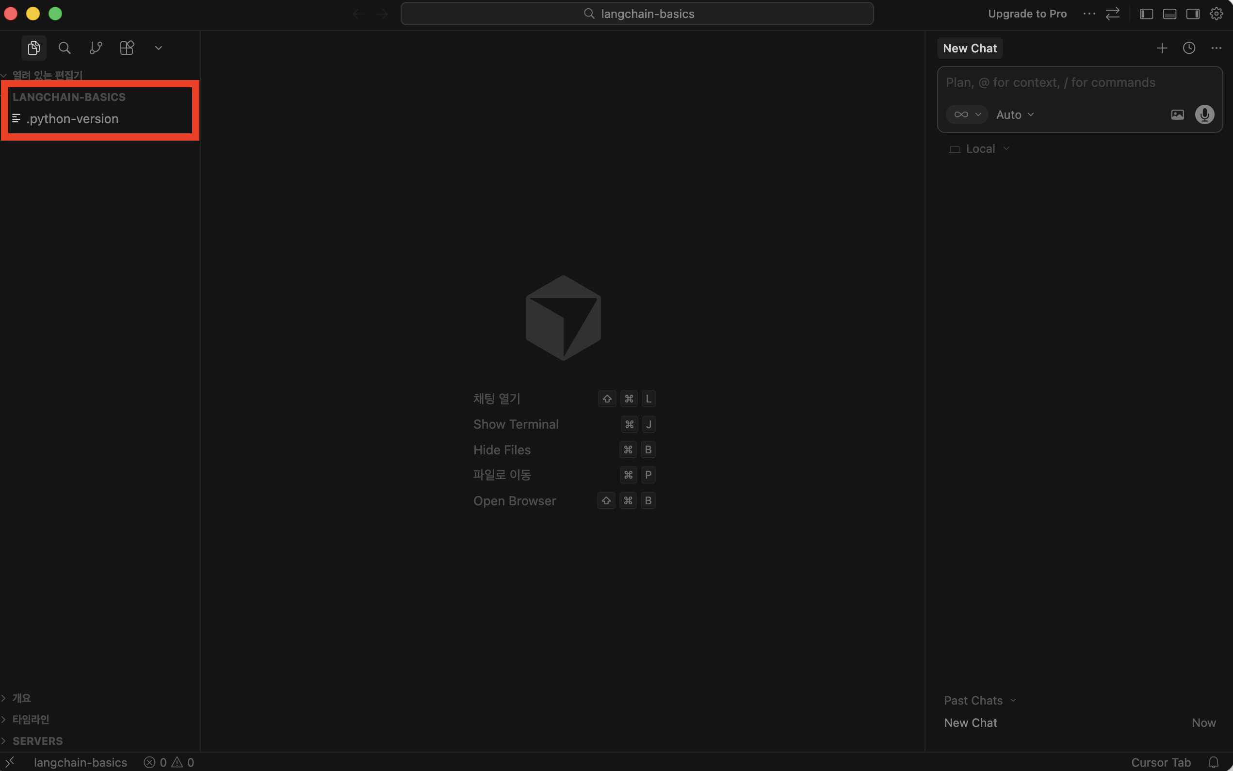Screen dimensions: 1233x771
Task: Toggle the primary left sidebar layout
Action: (x=1146, y=14)
